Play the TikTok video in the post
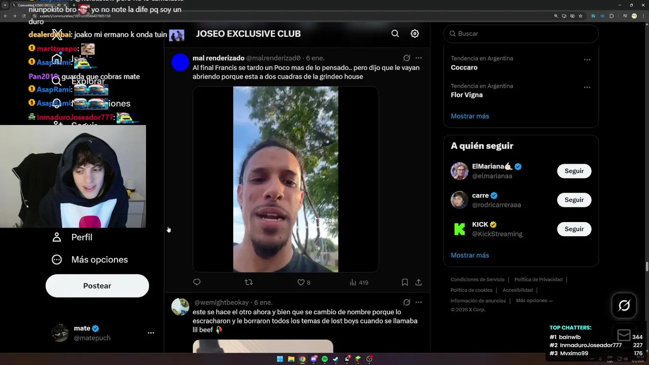Viewport: 649px width, 365px height. (285, 179)
